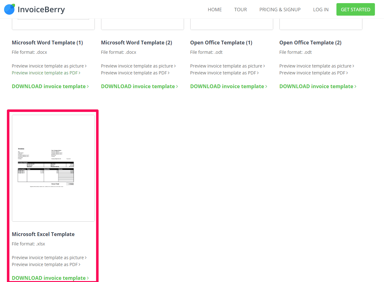
Task: Download Open Office Template (1)
Action: [228, 86]
